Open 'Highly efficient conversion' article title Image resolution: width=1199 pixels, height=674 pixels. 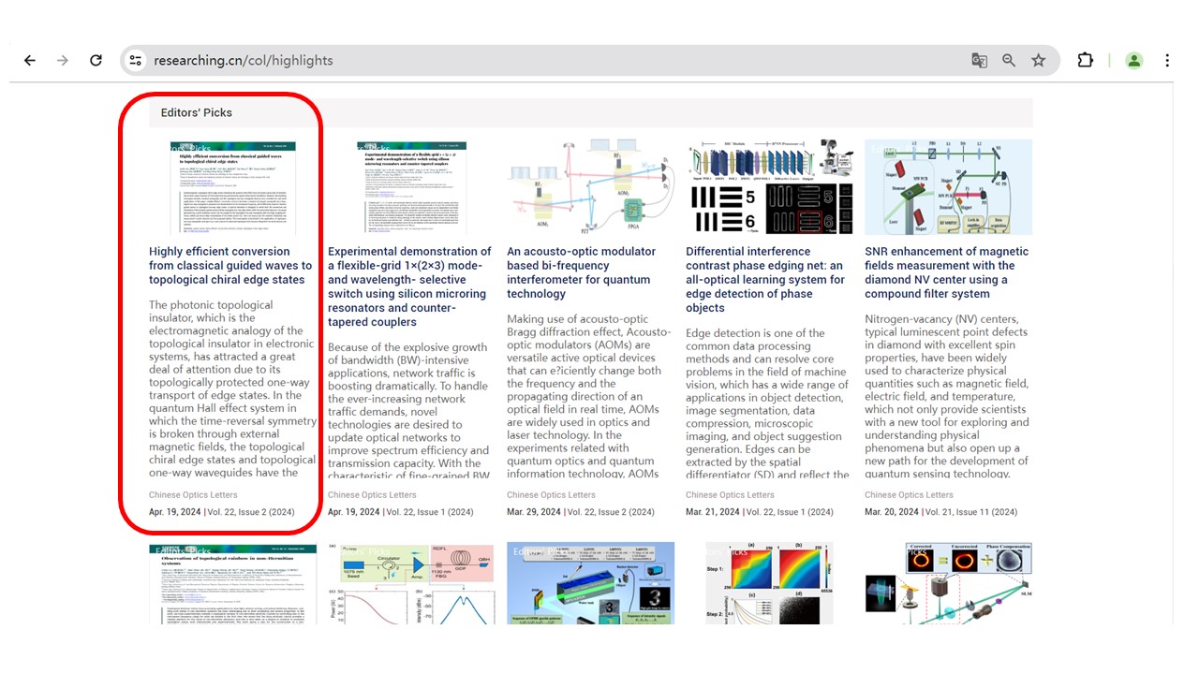(x=230, y=265)
